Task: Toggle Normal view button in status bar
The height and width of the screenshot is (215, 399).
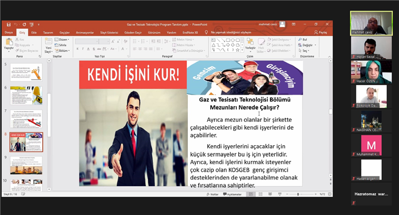Action: point(250,194)
